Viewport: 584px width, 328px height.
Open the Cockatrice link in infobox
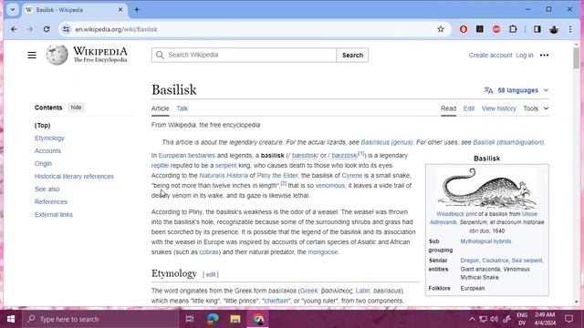495,261
